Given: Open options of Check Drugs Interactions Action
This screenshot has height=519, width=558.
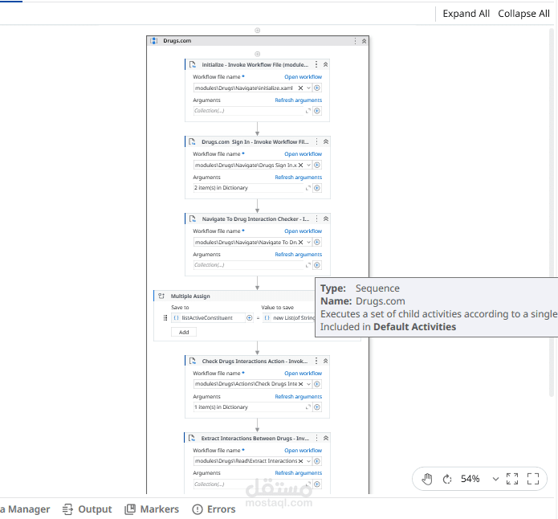Looking at the screenshot, I should [x=316, y=361].
